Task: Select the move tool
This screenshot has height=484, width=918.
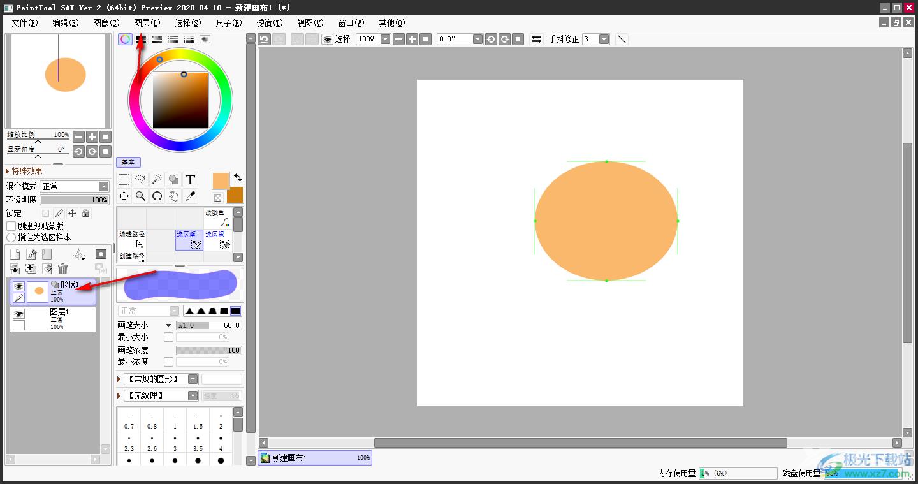Action: pos(124,196)
